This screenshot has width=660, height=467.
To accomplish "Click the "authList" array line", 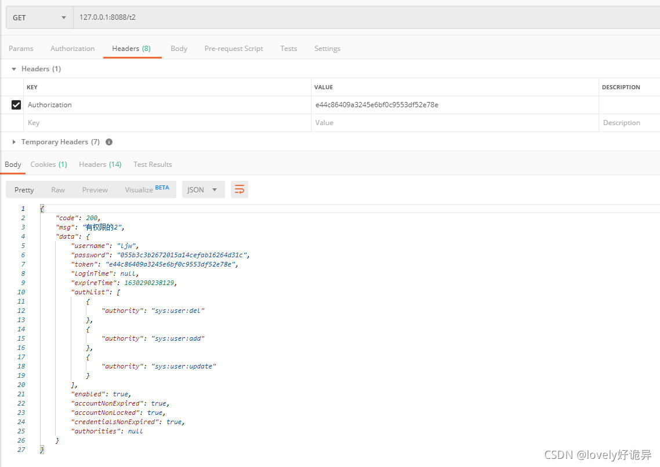I will pos(96,292).
